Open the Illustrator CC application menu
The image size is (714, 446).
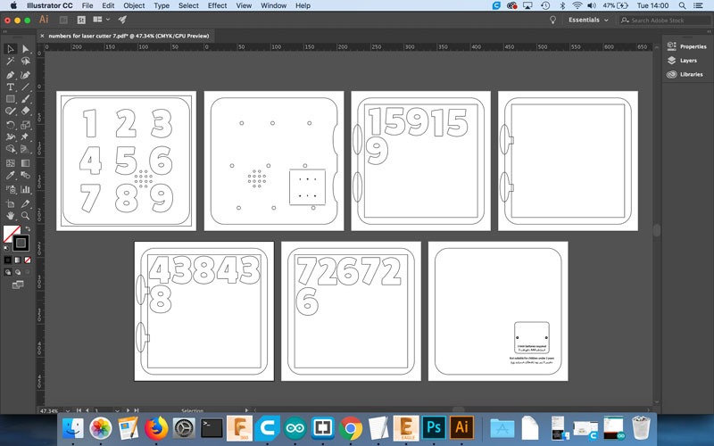(x=50, y=5)
